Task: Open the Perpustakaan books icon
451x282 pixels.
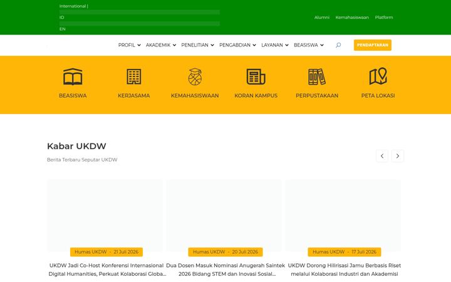Action: pyautogui.click(x=317, y=77)
